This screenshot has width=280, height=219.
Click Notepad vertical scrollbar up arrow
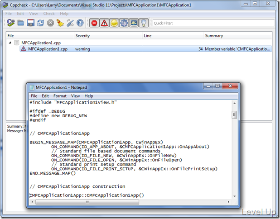click(x=234, y=103)
